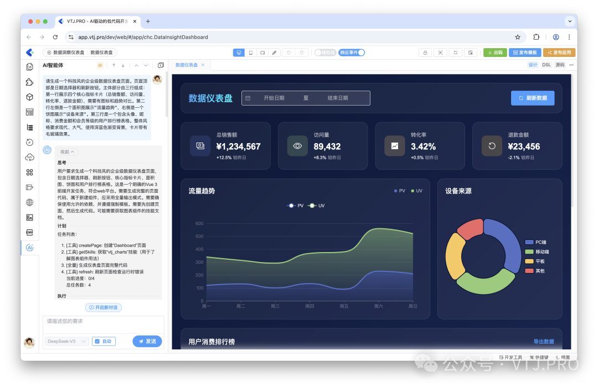The height and width of the screenshot is (388, 598).
Task: Click the PC端 blue legend swatch
Action: click(529, 242)
